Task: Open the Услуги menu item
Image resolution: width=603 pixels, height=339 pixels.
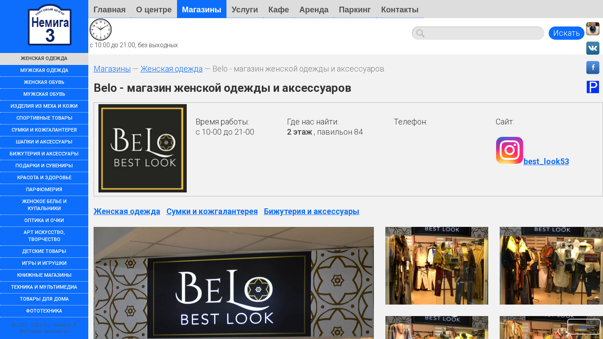Action: point(245,9)
